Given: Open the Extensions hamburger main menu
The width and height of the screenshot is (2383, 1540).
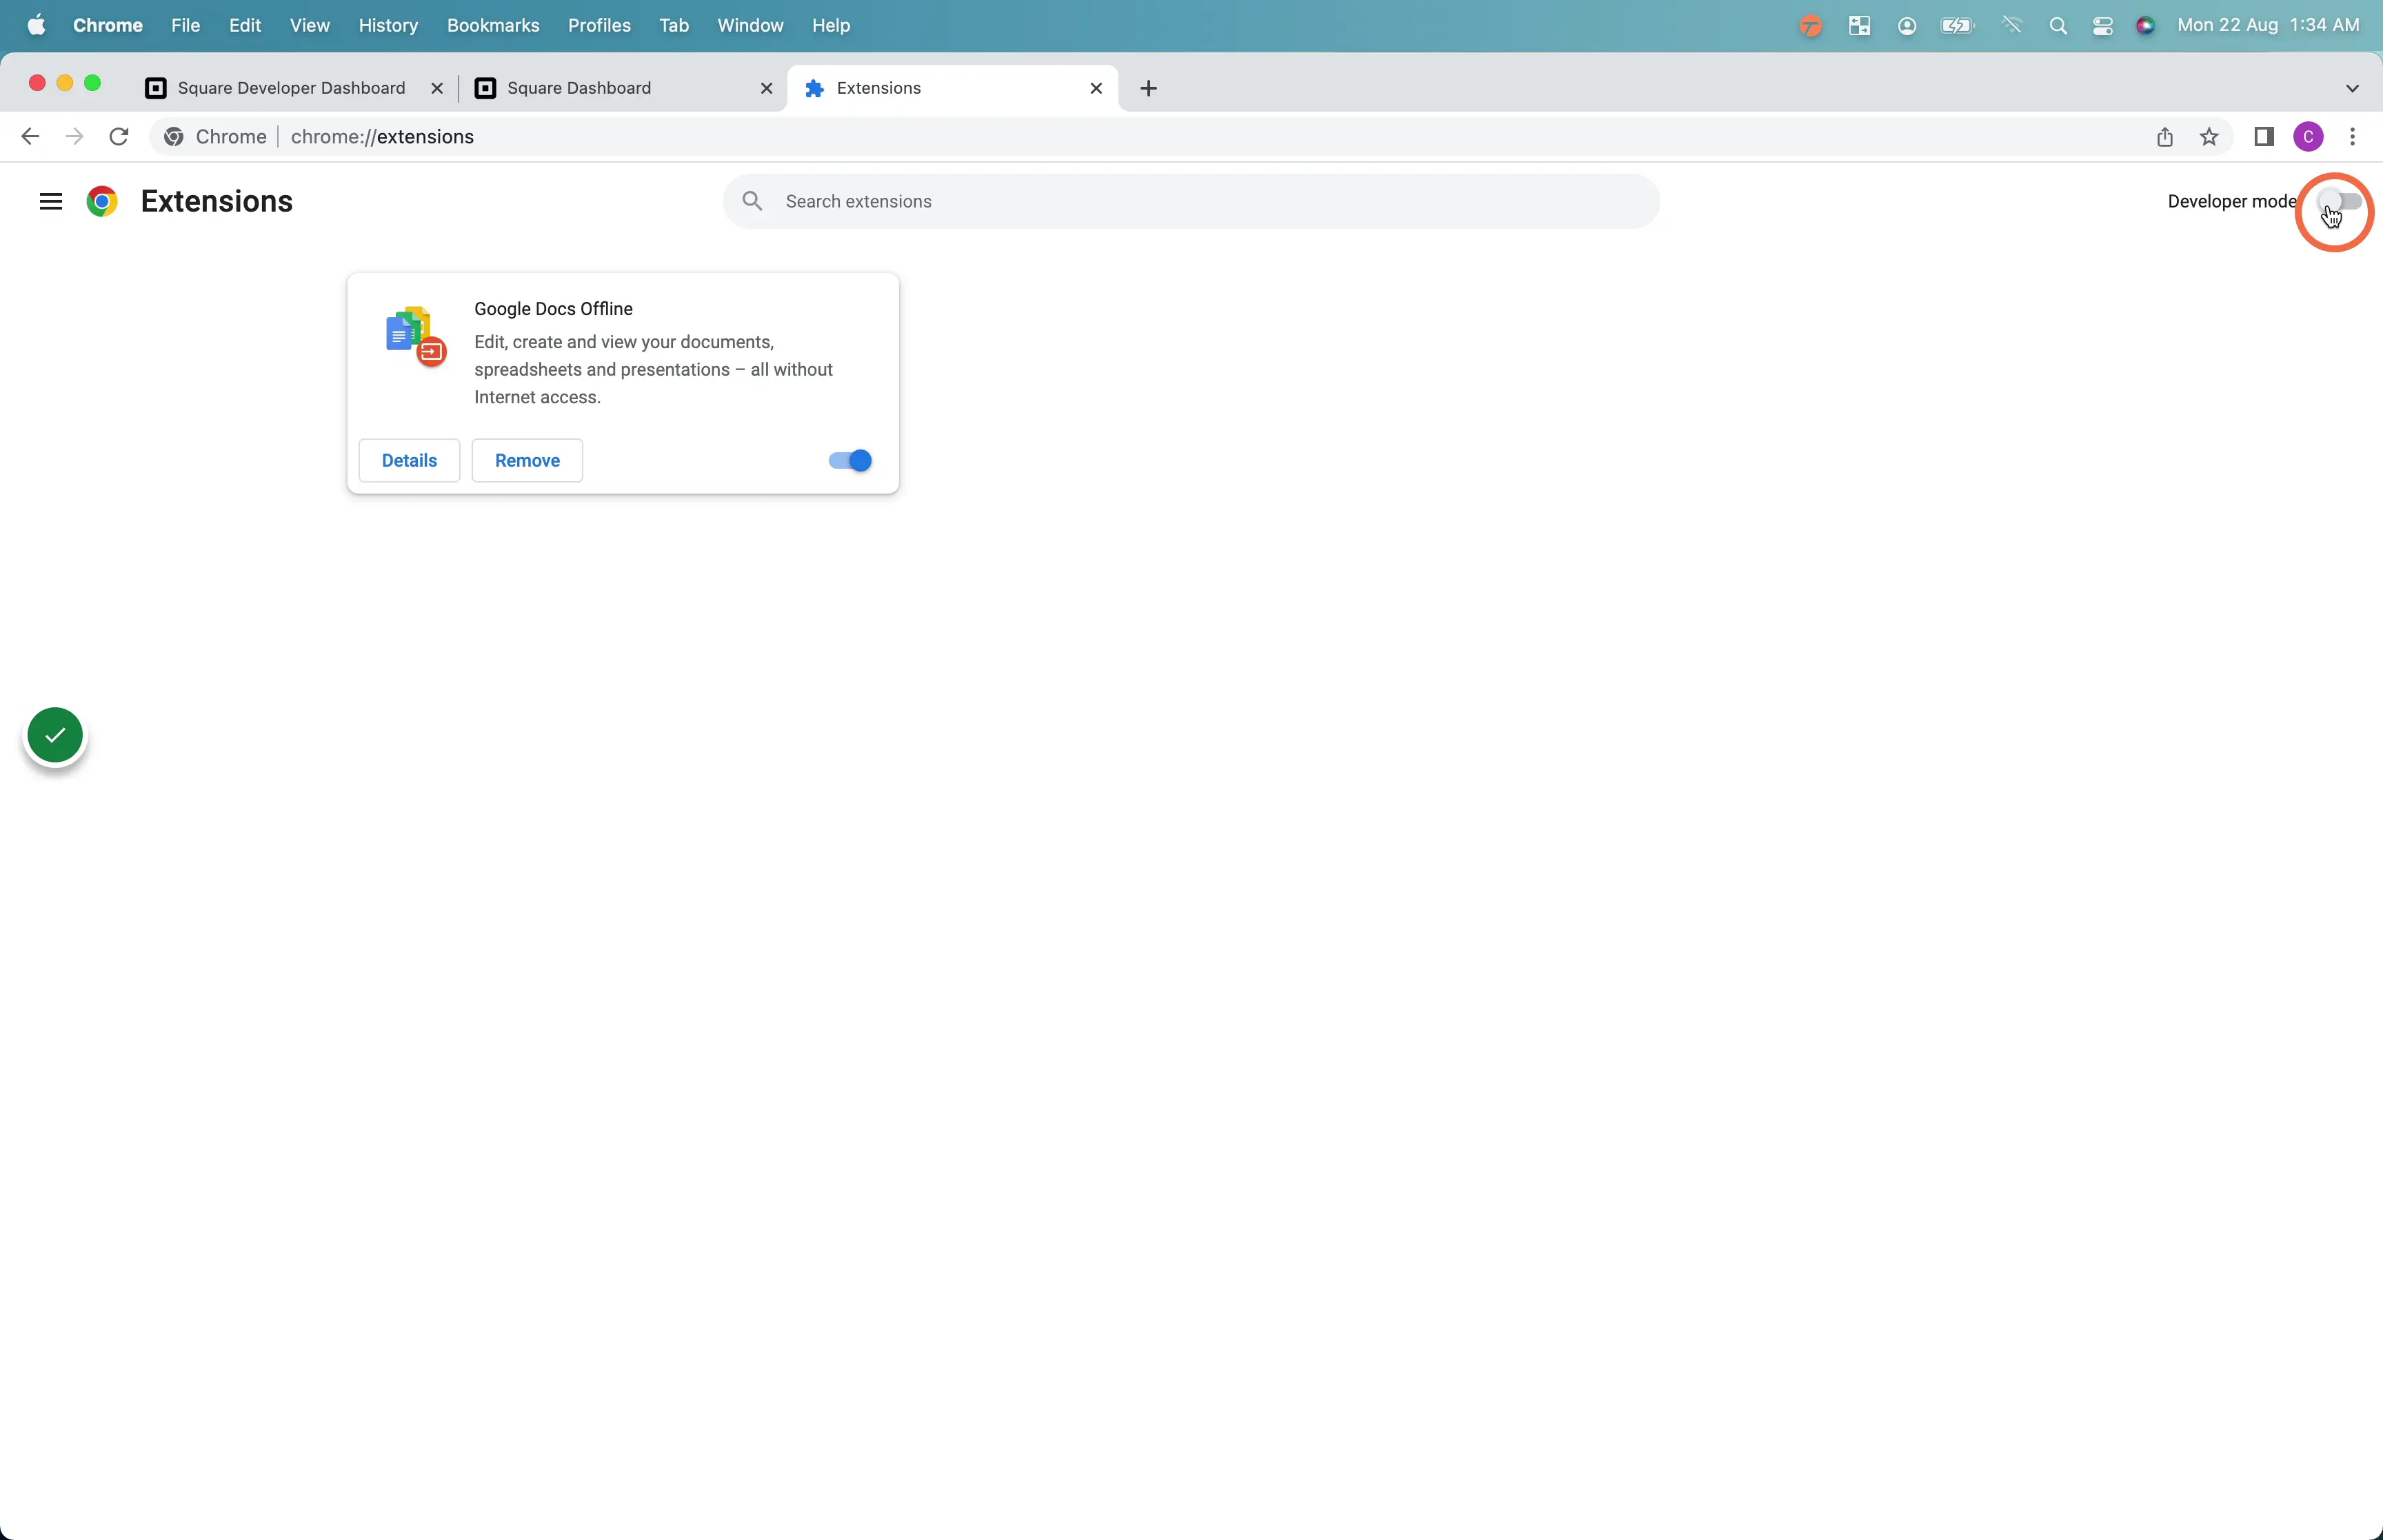Looking at the screenshot, I should [x=51, y=202].
